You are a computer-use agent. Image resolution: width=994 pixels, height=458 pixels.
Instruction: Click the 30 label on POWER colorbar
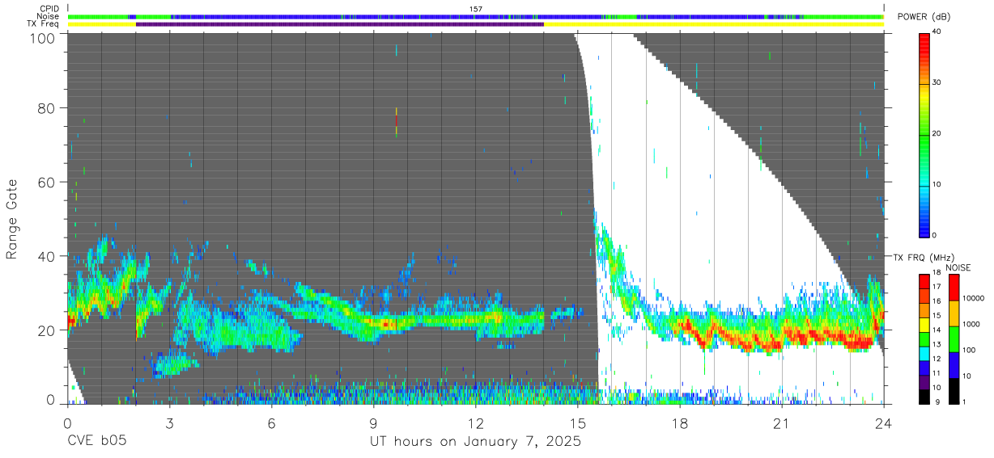point(937,83)
